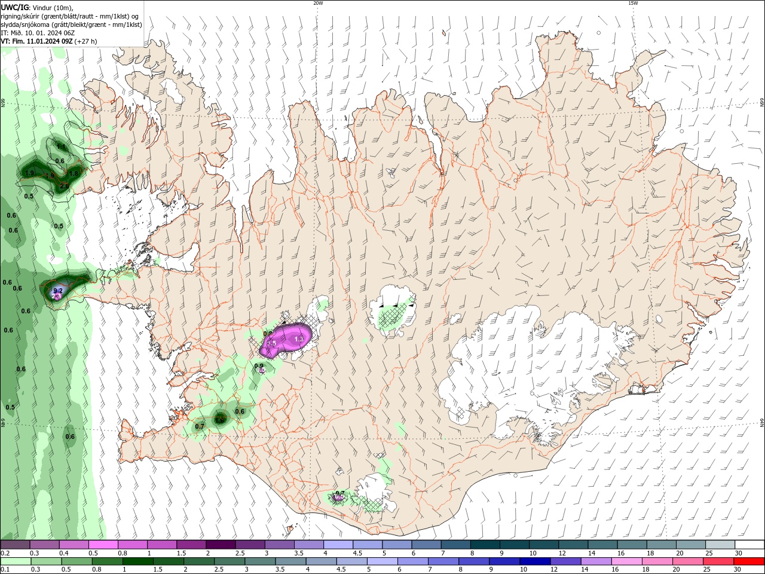Click the '15W' longitude label
Screen dimensions: 765x574
pos(633,3)
